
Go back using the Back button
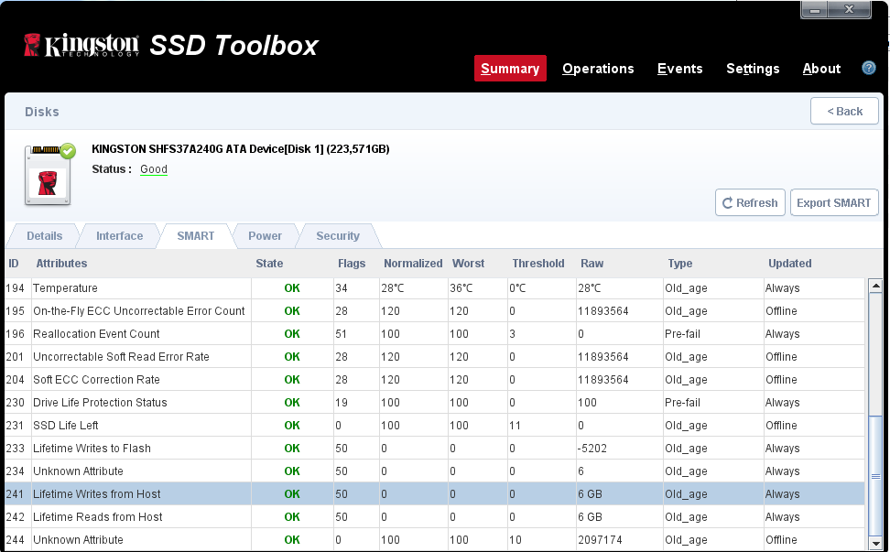click(x=844, y=112)
